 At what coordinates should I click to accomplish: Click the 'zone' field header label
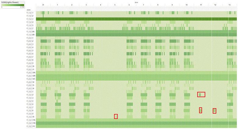[29, 10]
